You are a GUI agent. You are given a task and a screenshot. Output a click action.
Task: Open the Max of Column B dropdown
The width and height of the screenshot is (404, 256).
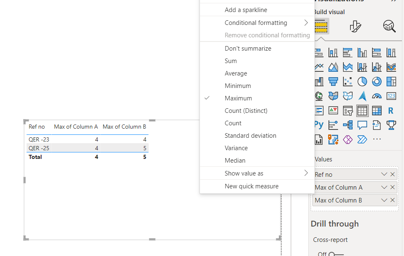pos(384,200)
